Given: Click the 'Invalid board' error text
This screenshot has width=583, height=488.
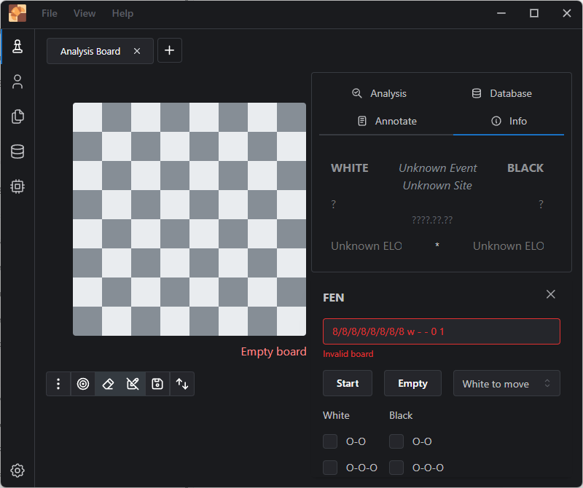Looking at the screenshot, I should click(x=348, y=354).
